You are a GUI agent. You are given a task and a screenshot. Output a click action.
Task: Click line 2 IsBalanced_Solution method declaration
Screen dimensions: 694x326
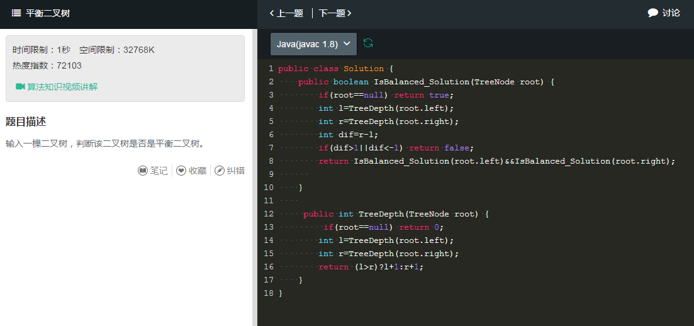click(426, 82)
